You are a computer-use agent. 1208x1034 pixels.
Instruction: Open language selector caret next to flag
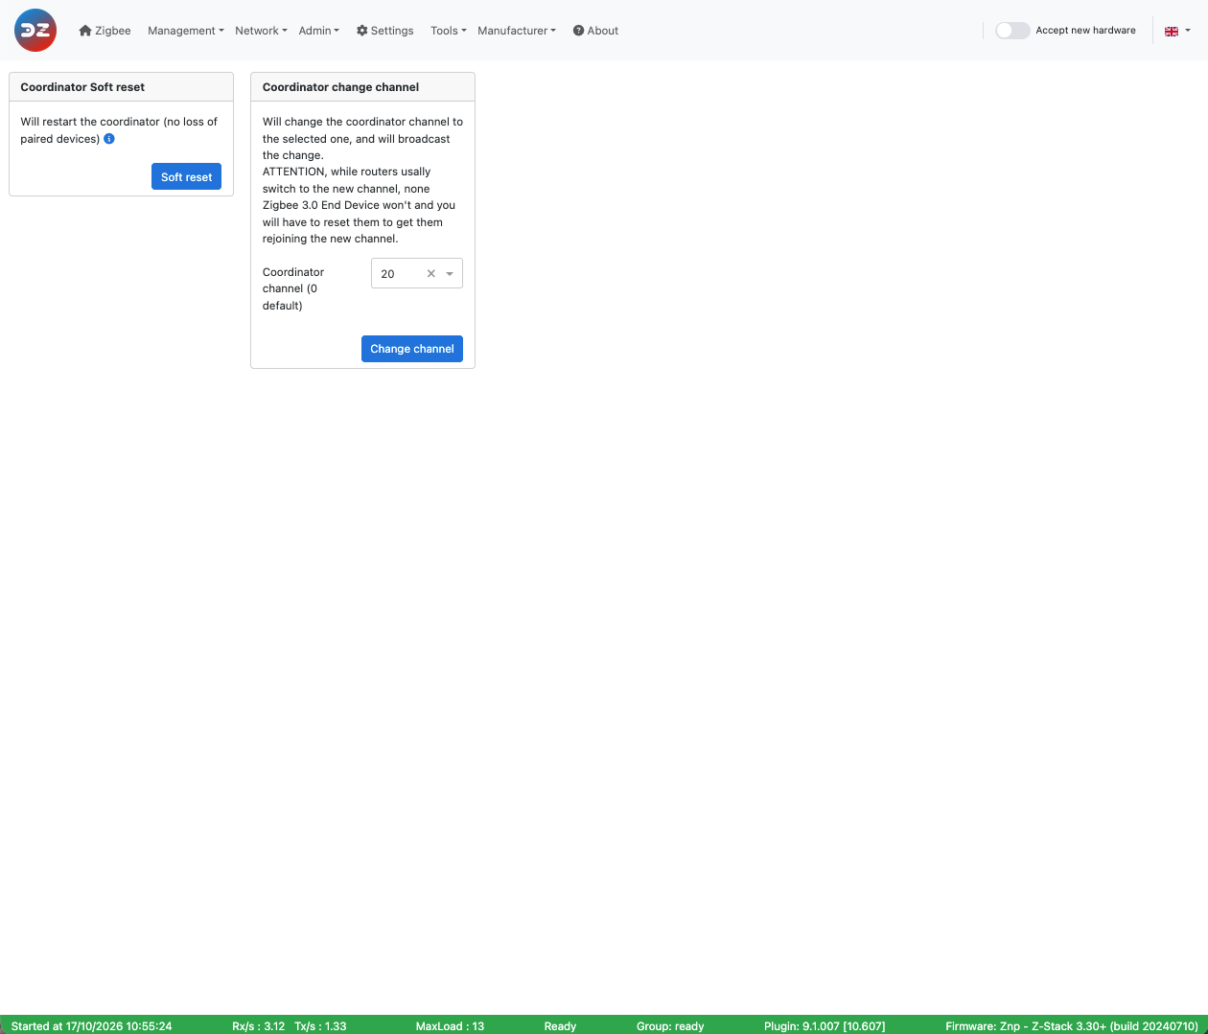point(1188,31)
